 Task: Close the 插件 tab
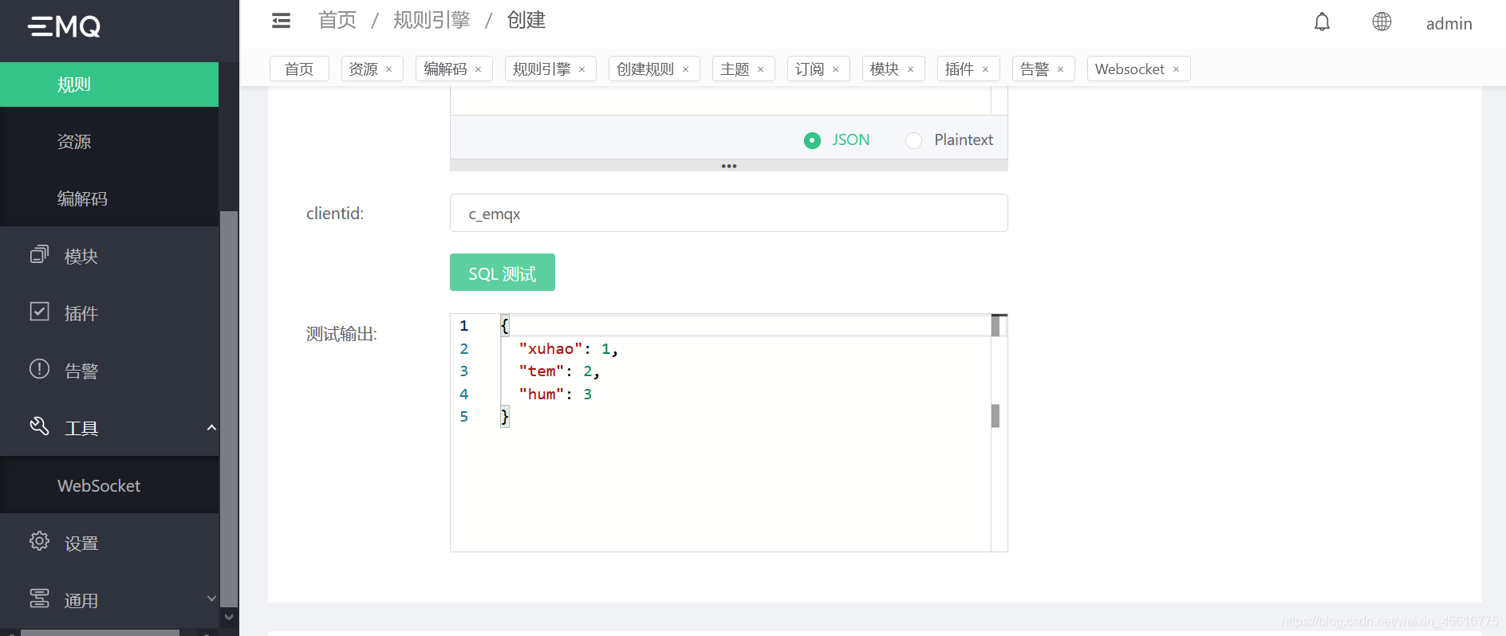coord(986,69)
